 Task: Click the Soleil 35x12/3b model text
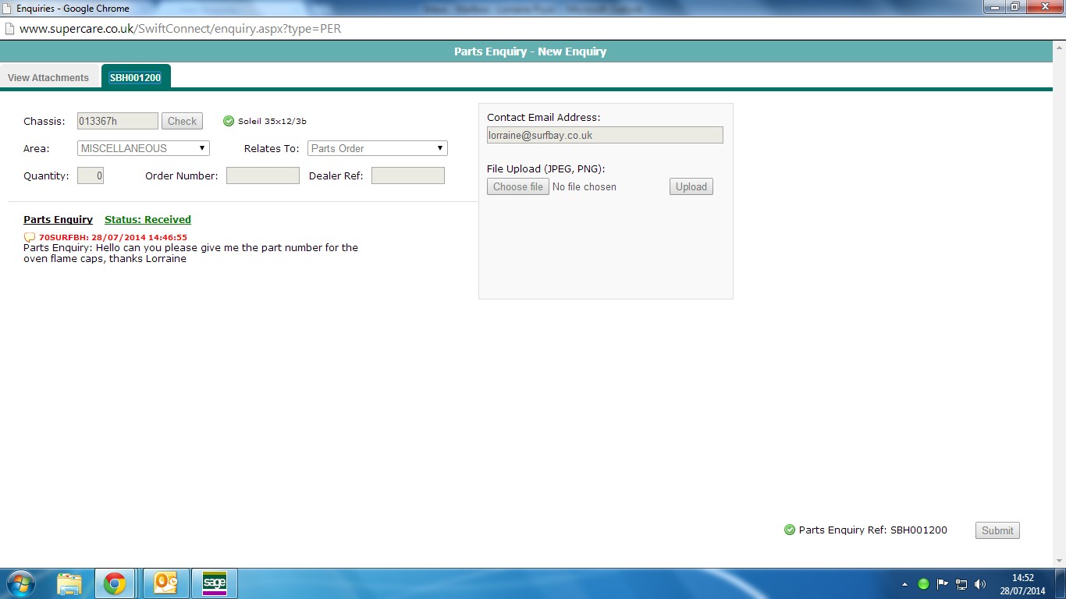(x=272, y=121)
